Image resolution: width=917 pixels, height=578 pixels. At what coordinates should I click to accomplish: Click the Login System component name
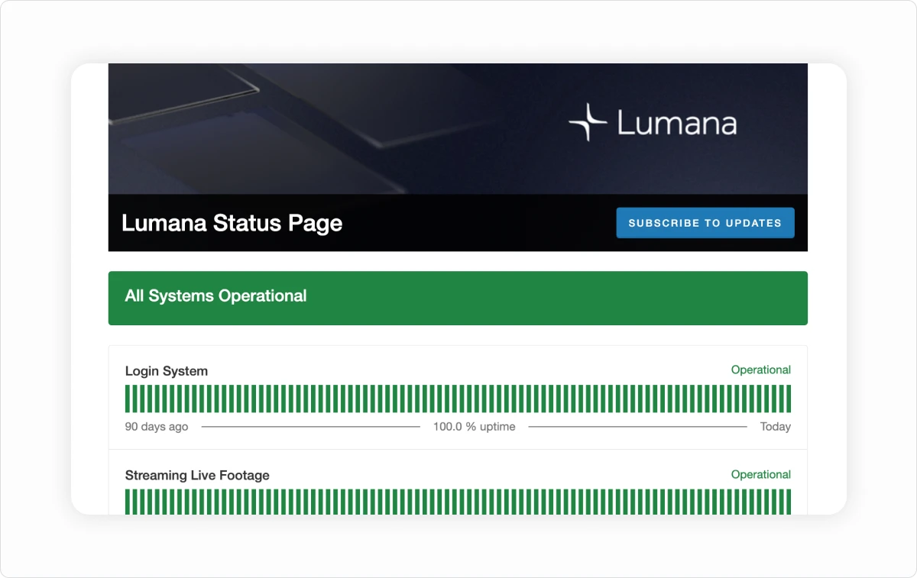(x=167, y=371)
